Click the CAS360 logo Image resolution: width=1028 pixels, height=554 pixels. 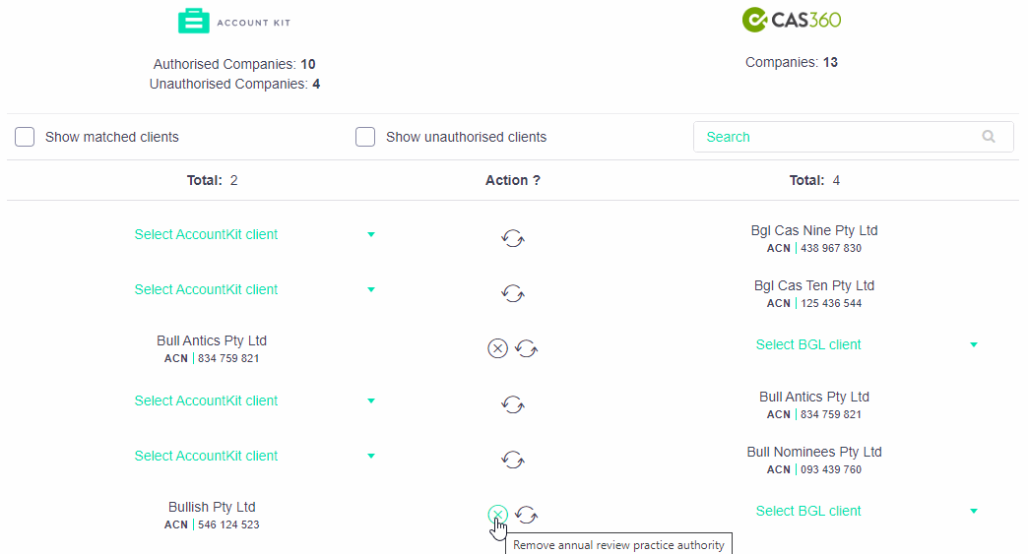792,20
